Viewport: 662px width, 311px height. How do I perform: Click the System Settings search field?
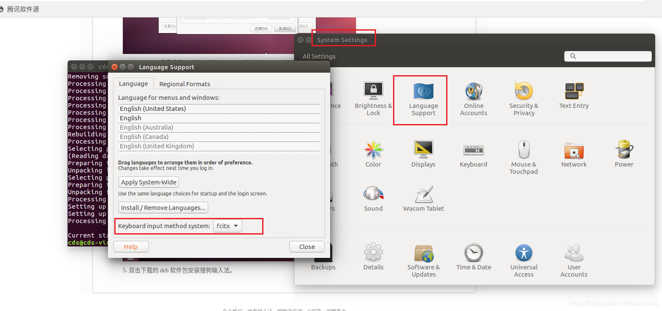608,56
